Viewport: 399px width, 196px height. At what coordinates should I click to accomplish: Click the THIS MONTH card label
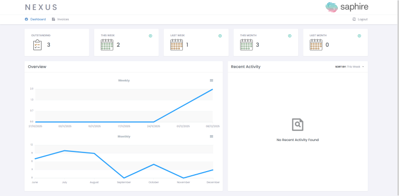point(248,36)
